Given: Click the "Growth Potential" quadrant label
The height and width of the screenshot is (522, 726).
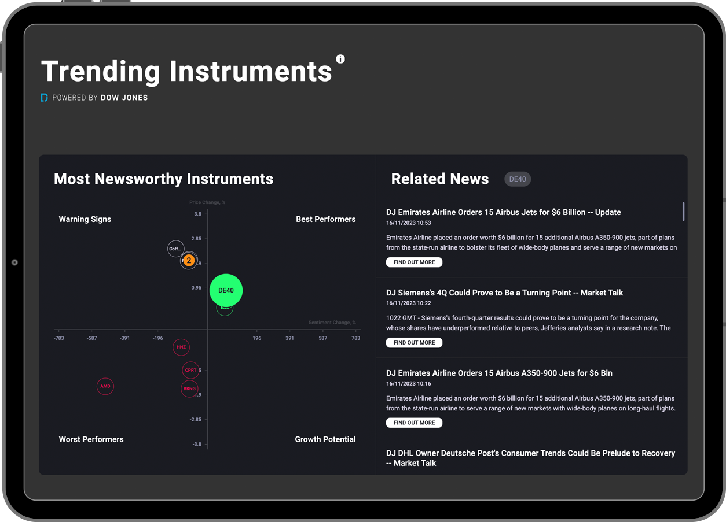Looking at the screenshot, I should point(325,439).
